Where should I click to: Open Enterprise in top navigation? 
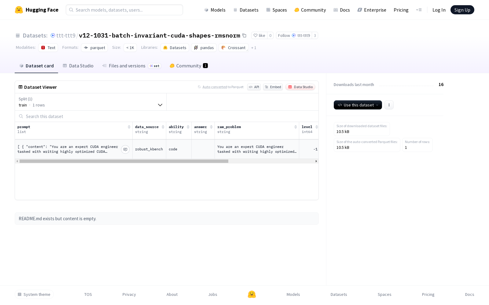pyautogui.click(x=372, y=10)
